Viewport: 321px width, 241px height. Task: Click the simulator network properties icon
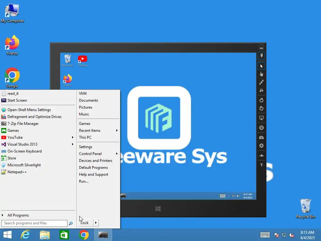pos(261,156)
